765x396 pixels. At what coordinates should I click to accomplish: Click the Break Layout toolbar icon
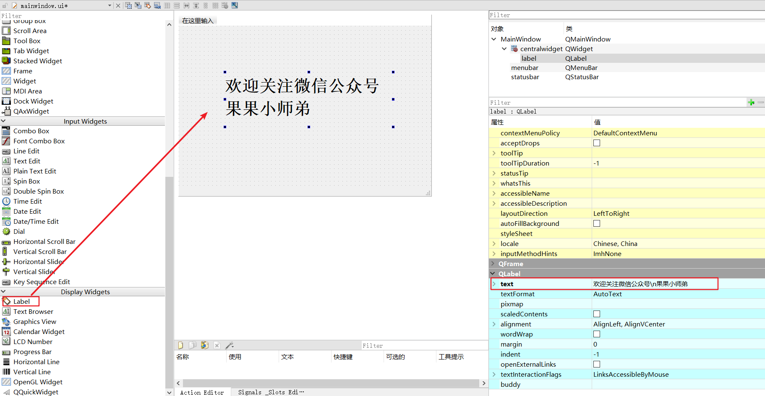pos(225,5)
